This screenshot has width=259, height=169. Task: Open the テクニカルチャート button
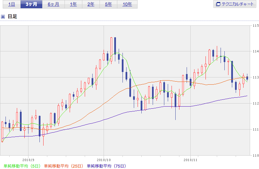[x=235, y=4]
